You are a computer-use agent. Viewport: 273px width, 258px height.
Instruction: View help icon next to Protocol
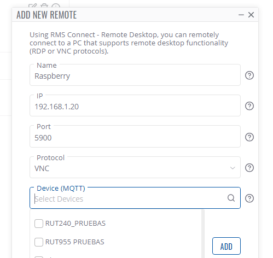pyautogui.click(x=249, y=168)
